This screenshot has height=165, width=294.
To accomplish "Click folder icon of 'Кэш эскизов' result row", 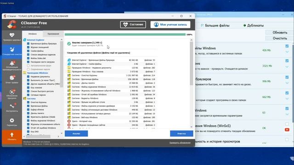I will point(69,71).
